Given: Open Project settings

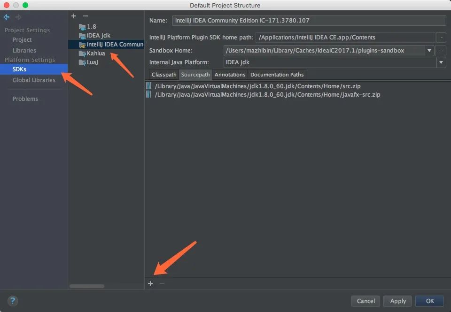Looking at the screenshot, I should pyautogui.click(x=22, y=40).
